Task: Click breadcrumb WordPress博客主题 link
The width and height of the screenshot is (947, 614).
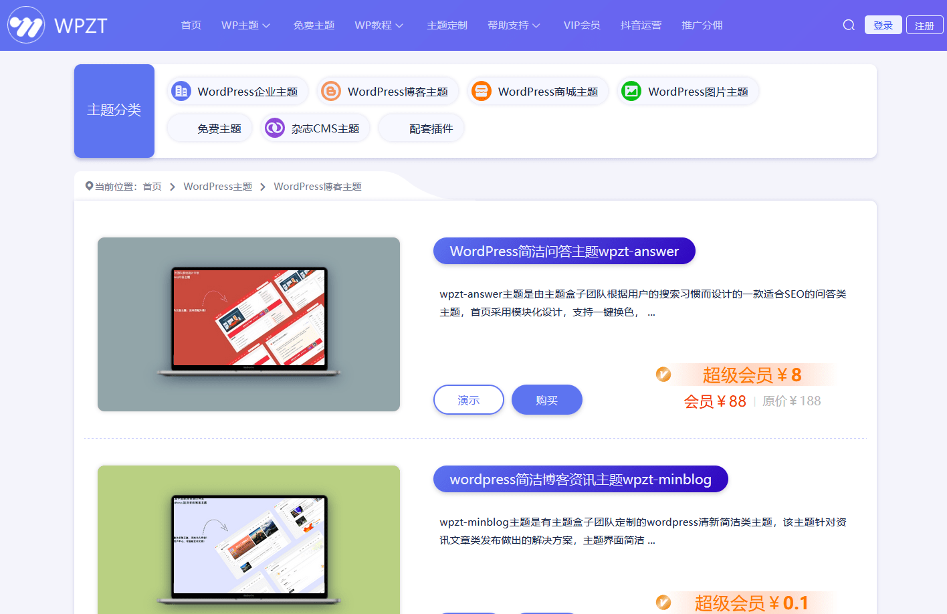Action: click(x=318, y=187)
